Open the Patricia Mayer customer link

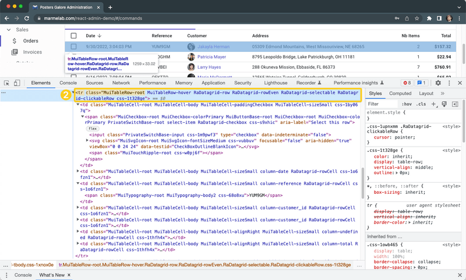click(x=213, y=57)
